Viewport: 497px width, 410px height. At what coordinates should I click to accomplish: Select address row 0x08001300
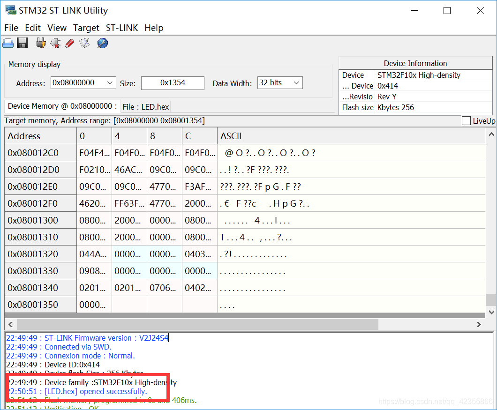(41, 220)
